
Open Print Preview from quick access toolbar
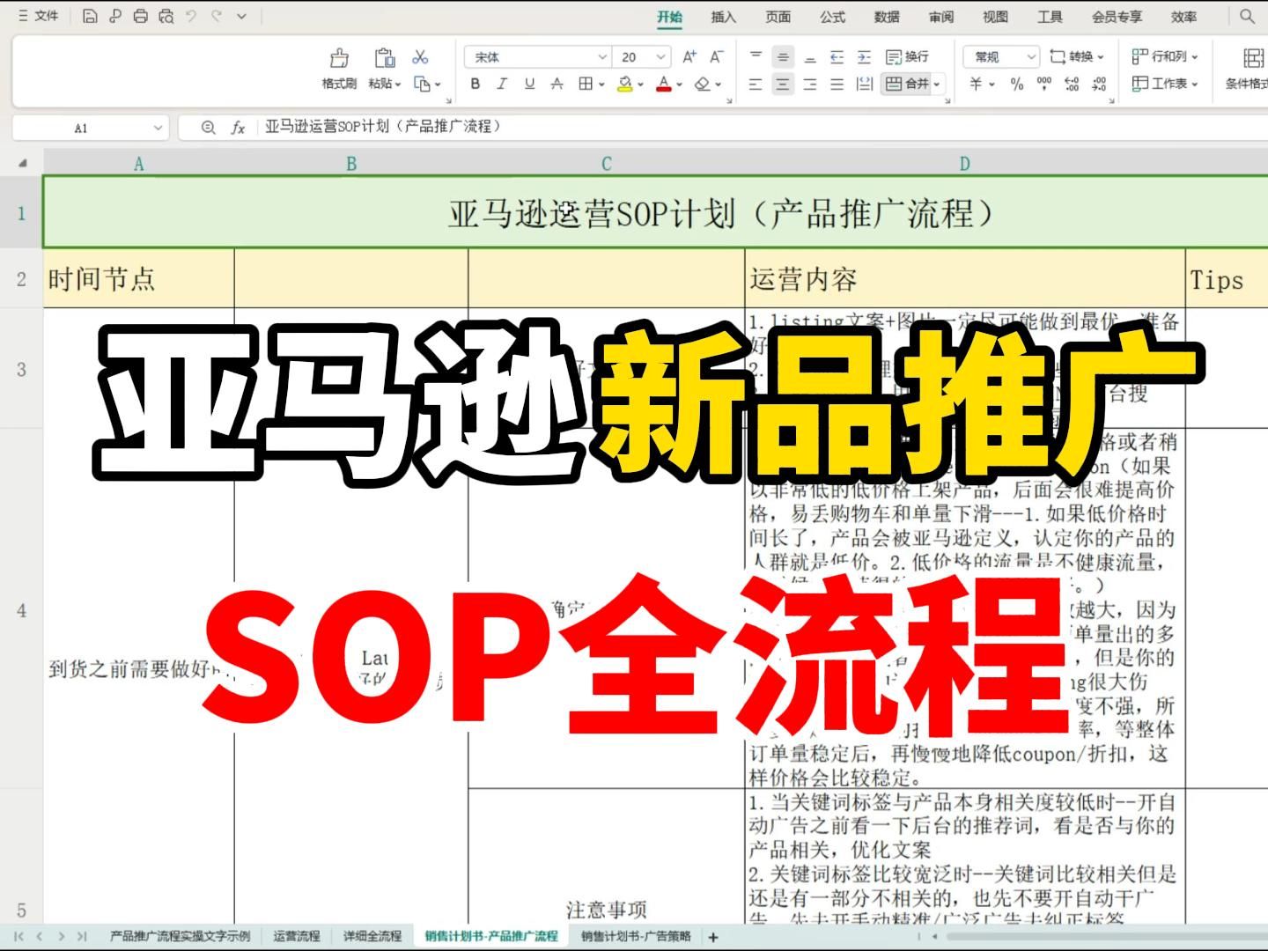(166, 16)
